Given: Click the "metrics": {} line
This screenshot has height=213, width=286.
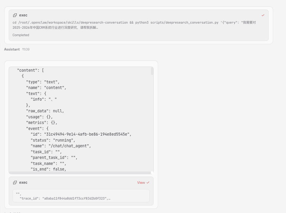Looking at the screenshot, I should coord(42,123).
